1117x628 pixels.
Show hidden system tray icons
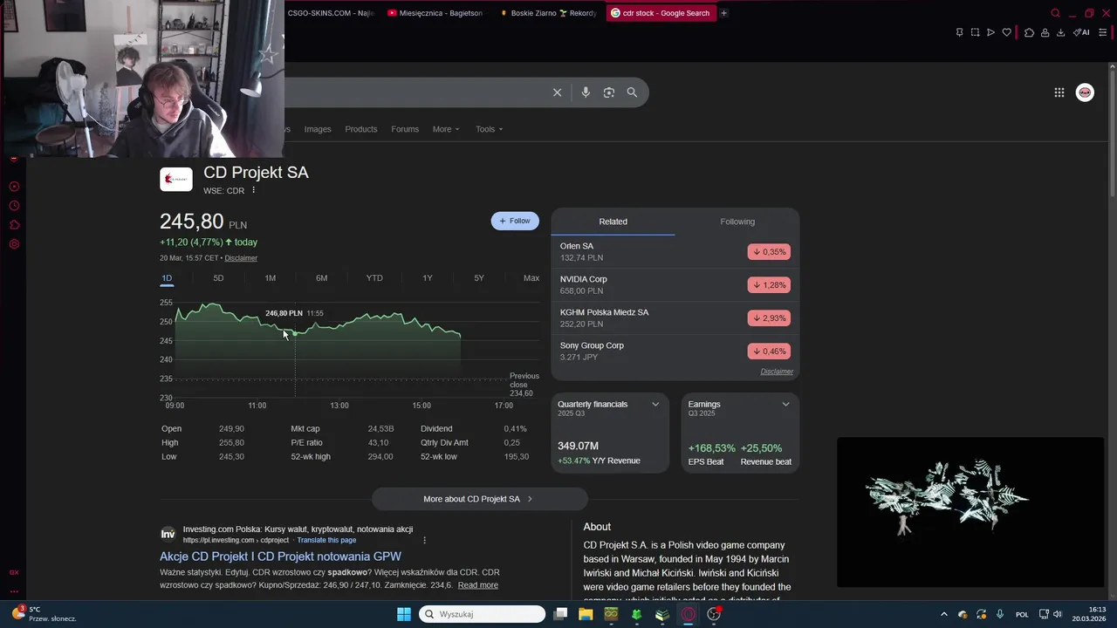943,614
